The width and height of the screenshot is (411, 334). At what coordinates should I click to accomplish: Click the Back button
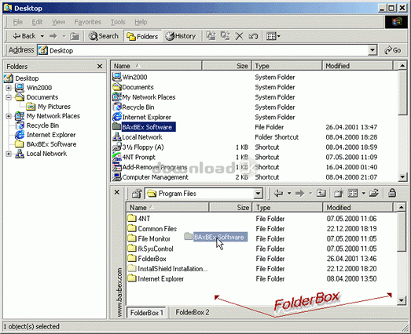24,36
